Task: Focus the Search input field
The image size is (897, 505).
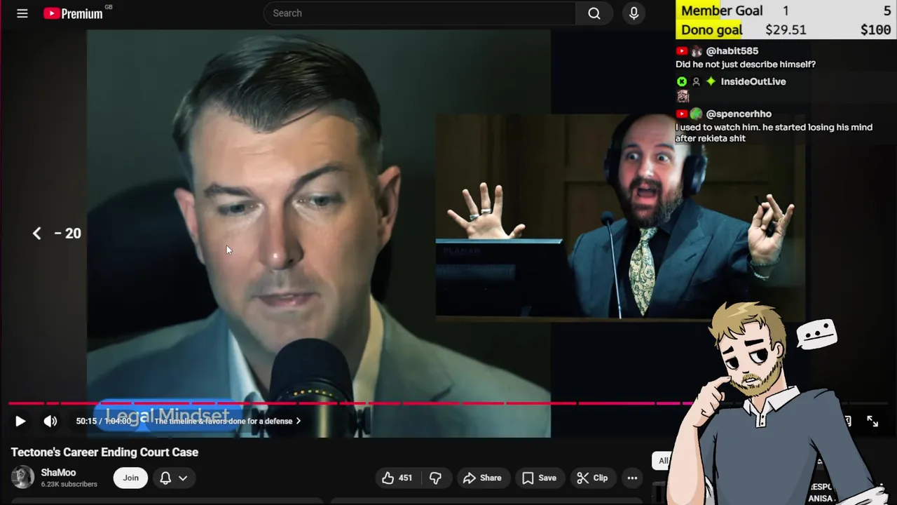Action: coord(420,13)
